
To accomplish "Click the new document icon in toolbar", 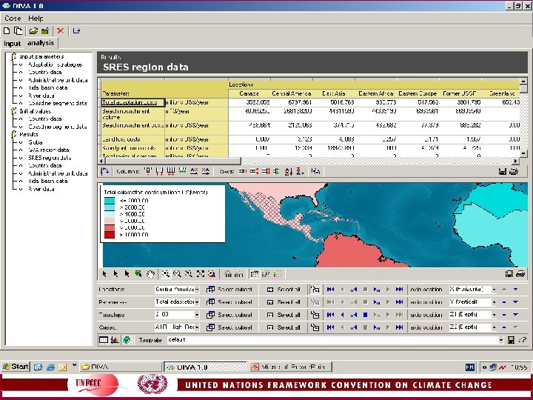I will (7, 31).
